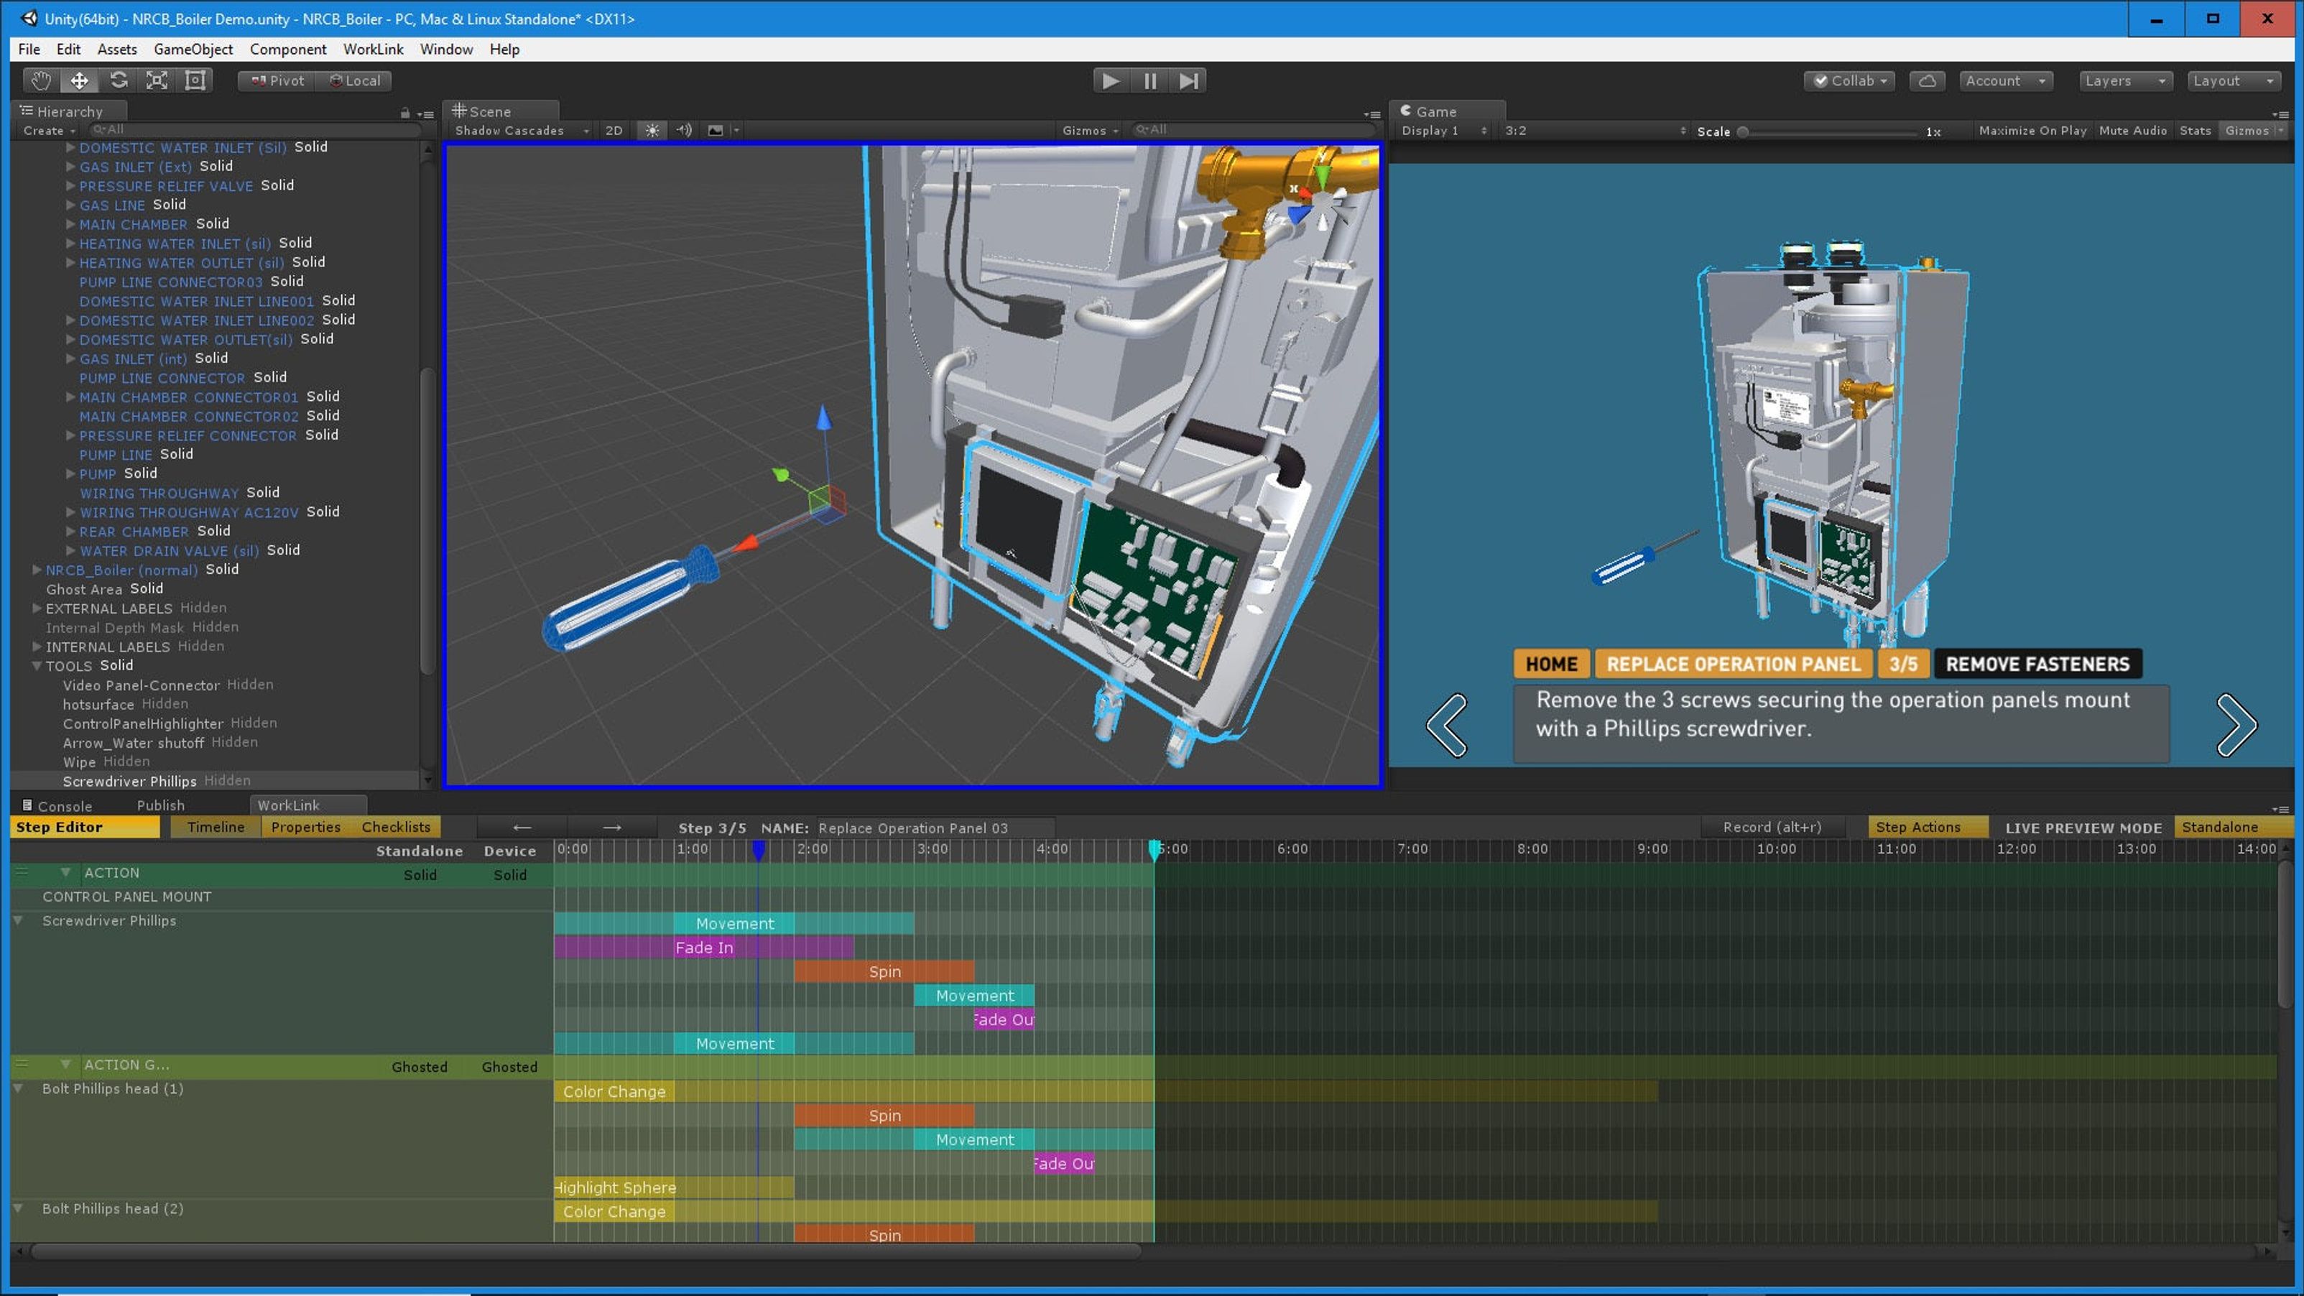This screenshot has width=2304, height=1296.
Task: Click the Properties button
Action: click(x=306, y=828)
